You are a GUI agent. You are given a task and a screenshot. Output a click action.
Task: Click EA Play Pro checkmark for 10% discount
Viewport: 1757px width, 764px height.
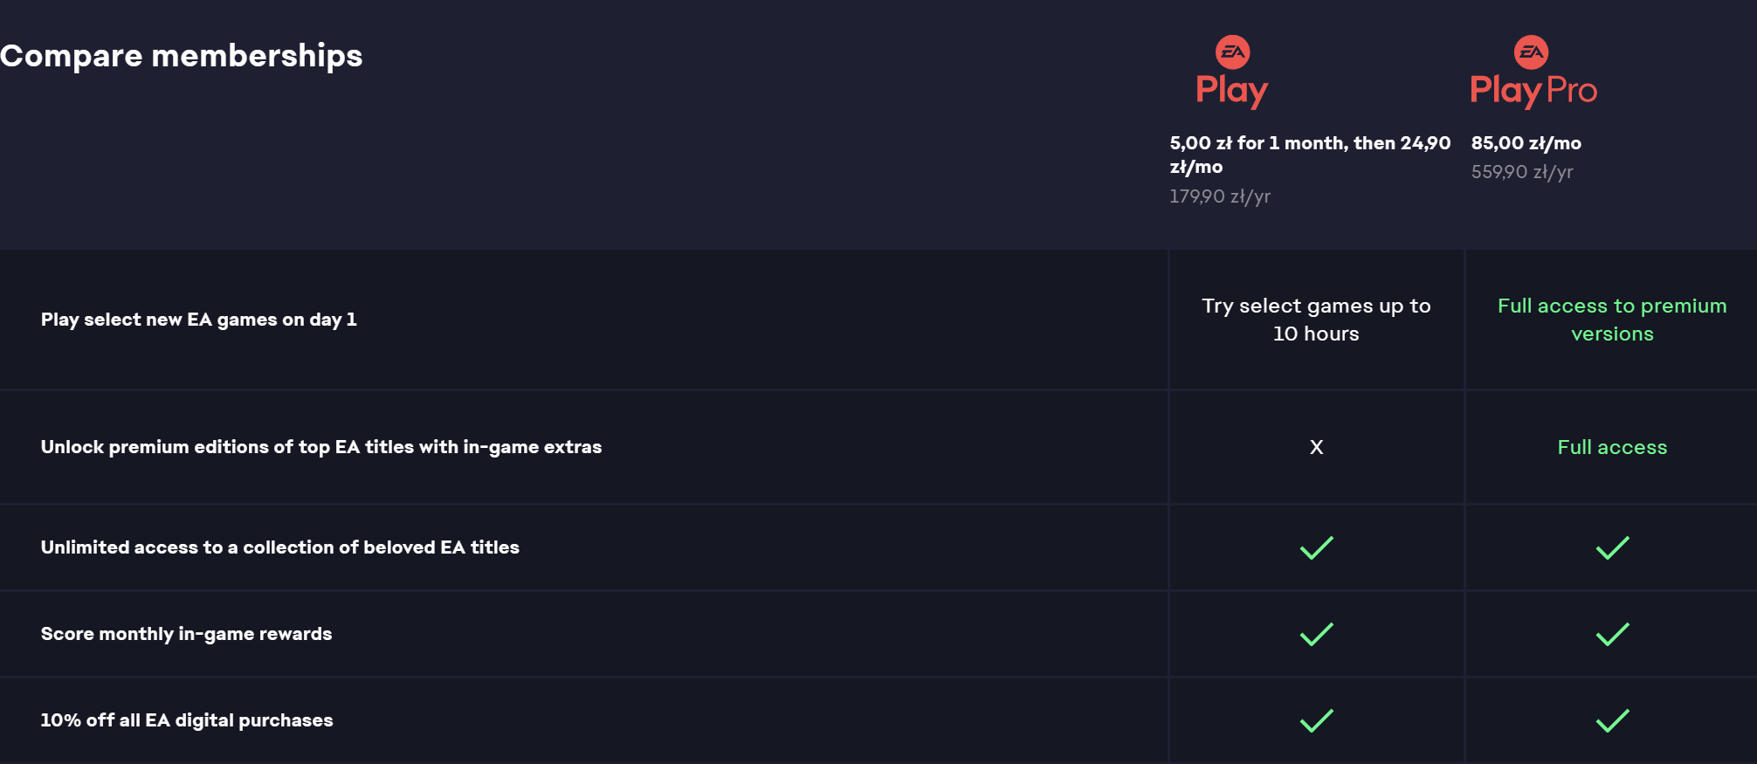1612,720
